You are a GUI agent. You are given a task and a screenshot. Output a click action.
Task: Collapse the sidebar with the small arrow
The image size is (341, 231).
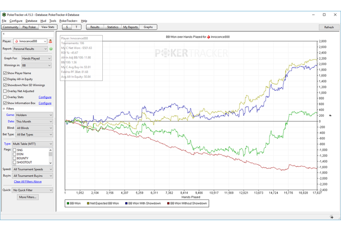pyautogui.click(x=4, y=34)
